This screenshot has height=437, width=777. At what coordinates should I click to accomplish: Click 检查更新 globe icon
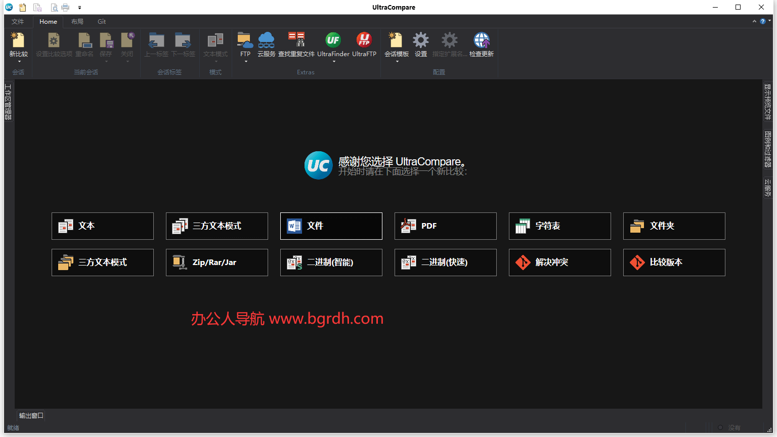pyautogui.click(x=482, y=40)
